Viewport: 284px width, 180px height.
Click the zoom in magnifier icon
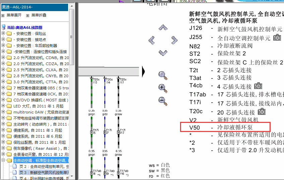pos(163,88)
